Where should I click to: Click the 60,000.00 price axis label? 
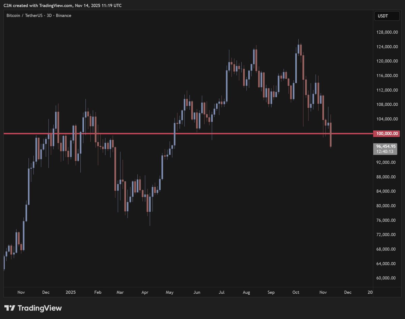coord(386,278)
